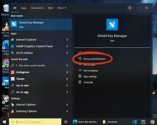Expand the 'See more search results' arrow

[67, 65]
